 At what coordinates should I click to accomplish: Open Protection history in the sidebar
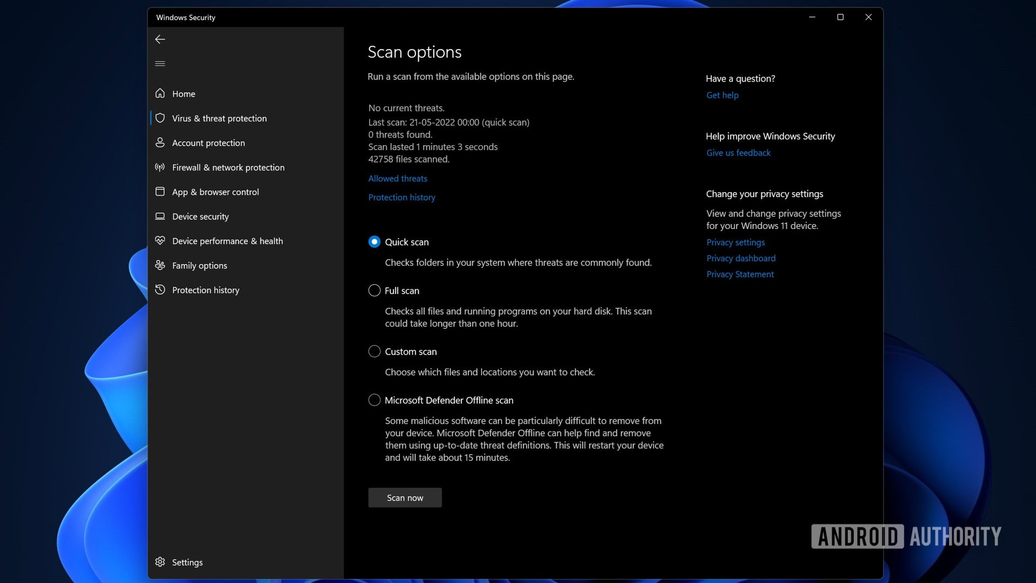coord(206,290)
